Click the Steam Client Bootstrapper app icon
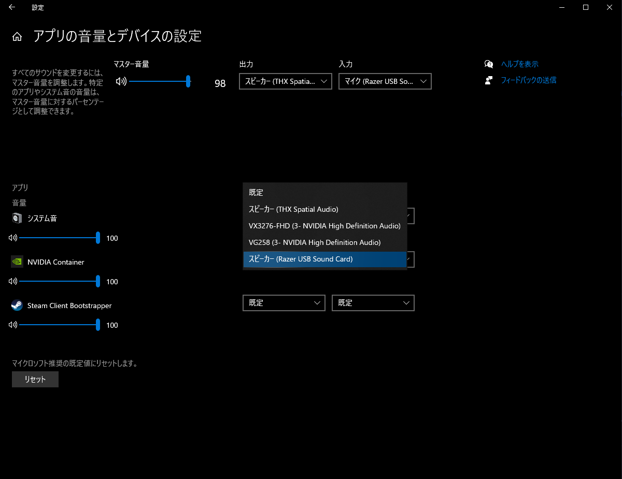The width and height of the screenshot is (622, 479). (x=17, y=306)
